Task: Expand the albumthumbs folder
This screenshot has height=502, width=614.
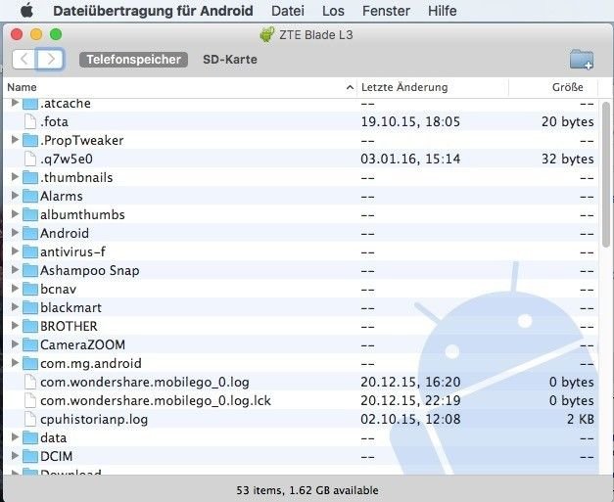Action: [x=15, y=214]
